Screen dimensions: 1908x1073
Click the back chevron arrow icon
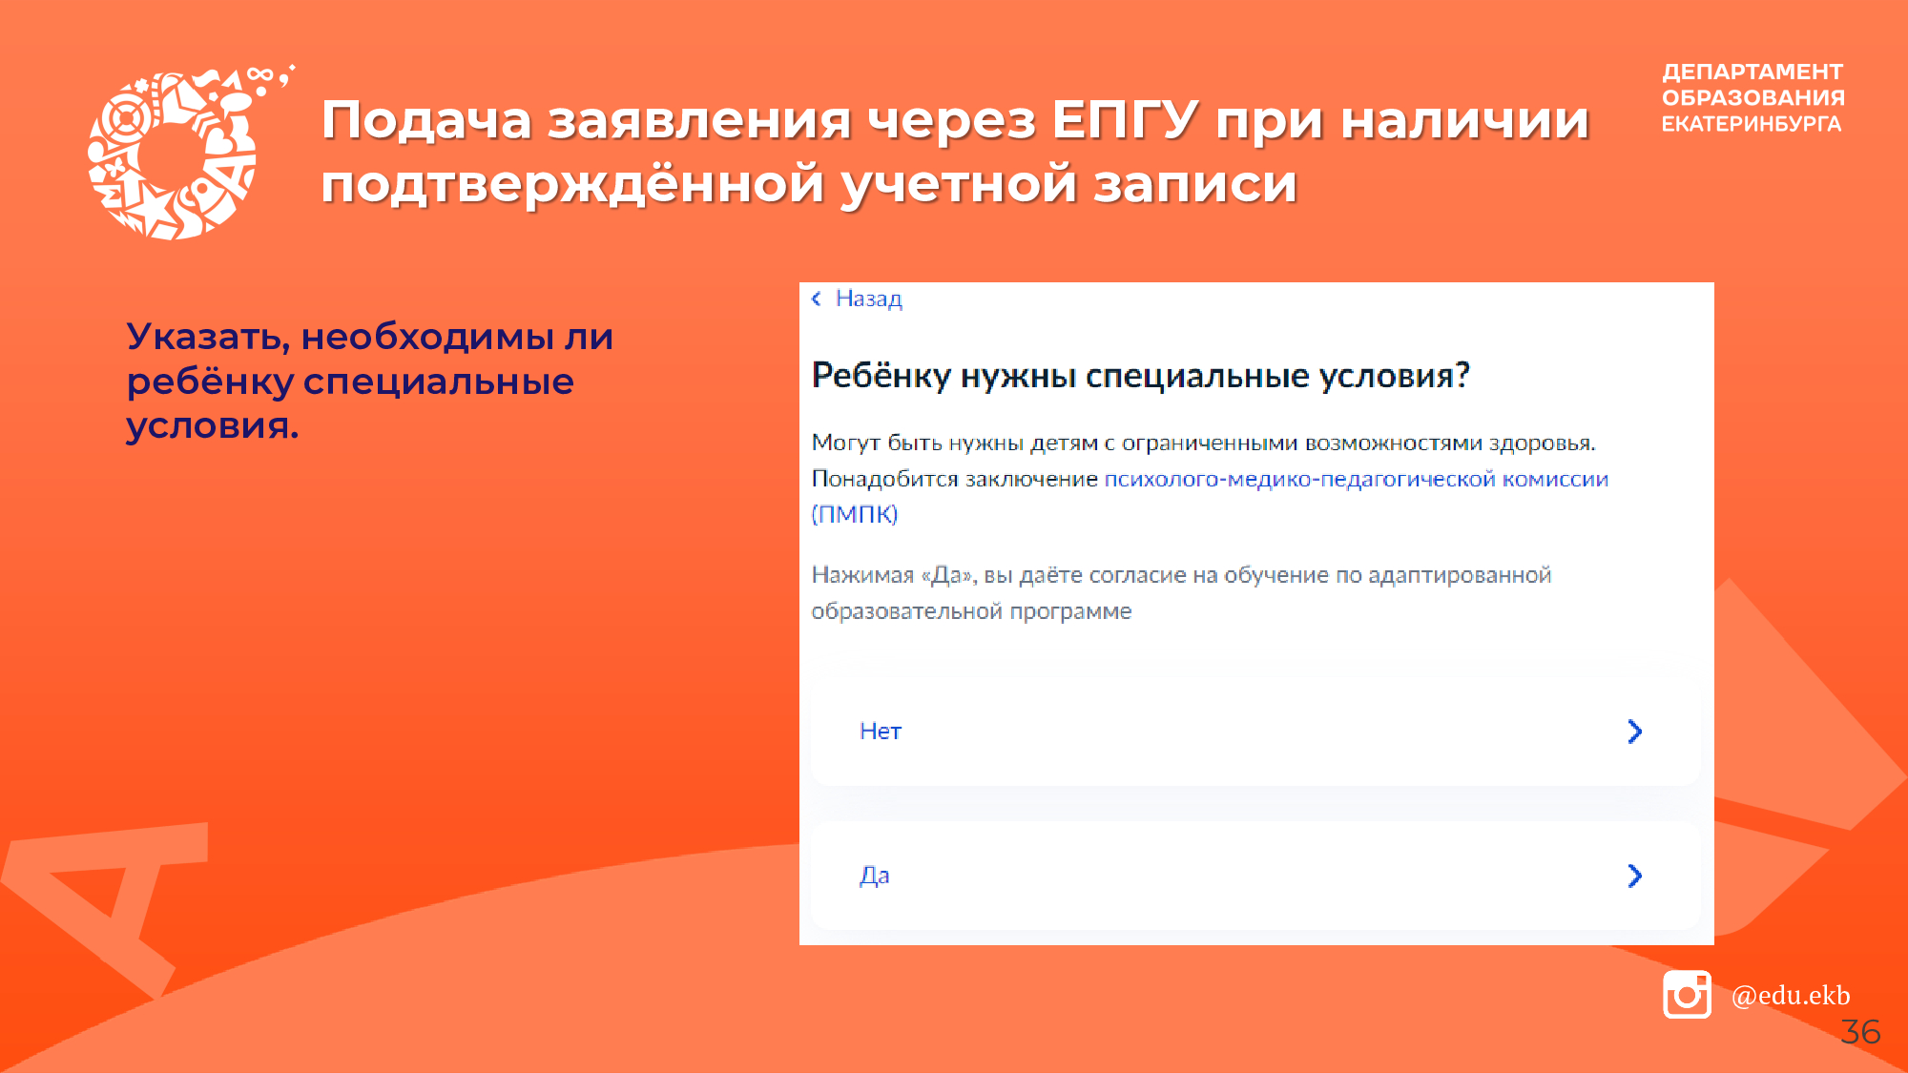click(x=816, y=299)
